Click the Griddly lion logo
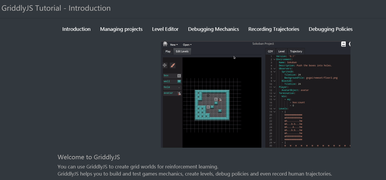This screenshot has width=386, height=180. (165, 44)
